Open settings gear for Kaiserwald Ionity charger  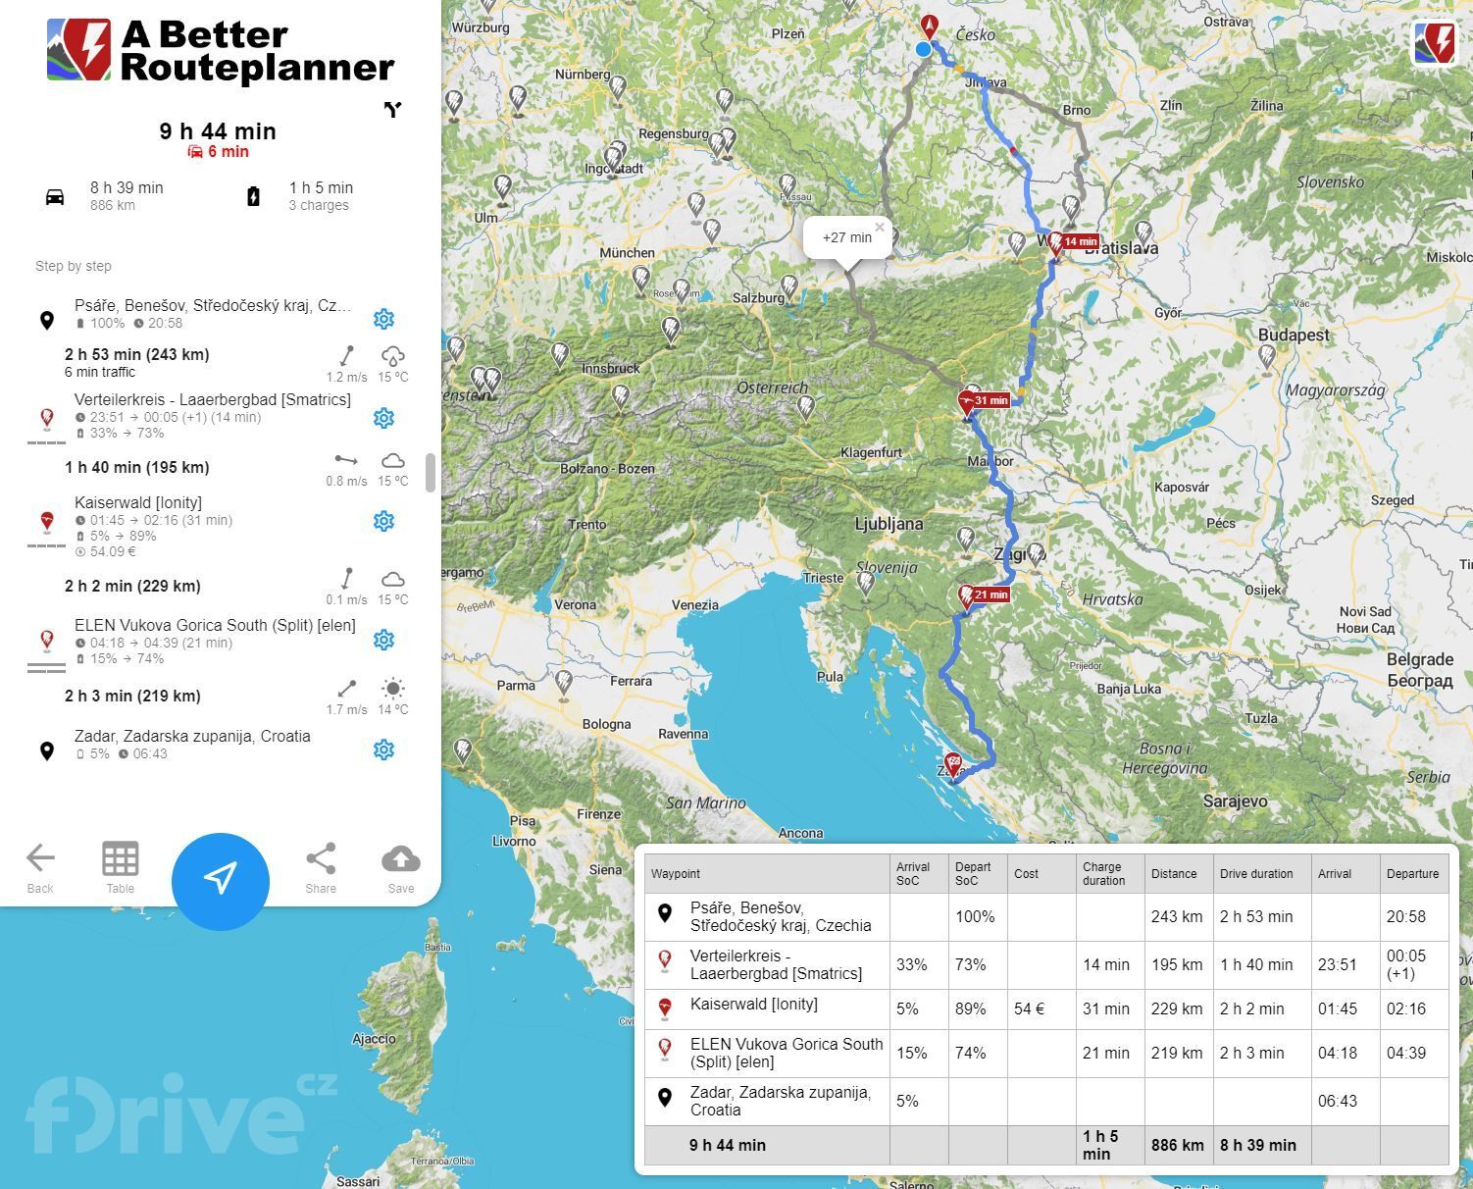[x=383, y=521]
